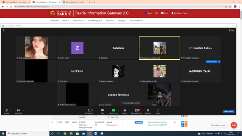Open share options arrow beside Share Screen

[118, 110]
